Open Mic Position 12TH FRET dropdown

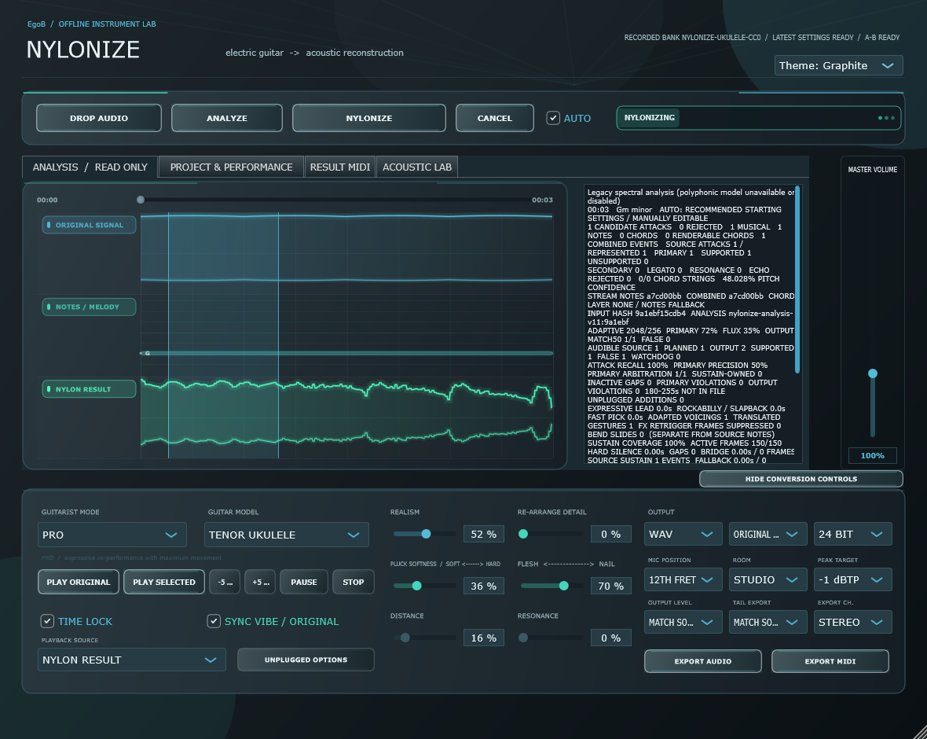pos(683,579)
